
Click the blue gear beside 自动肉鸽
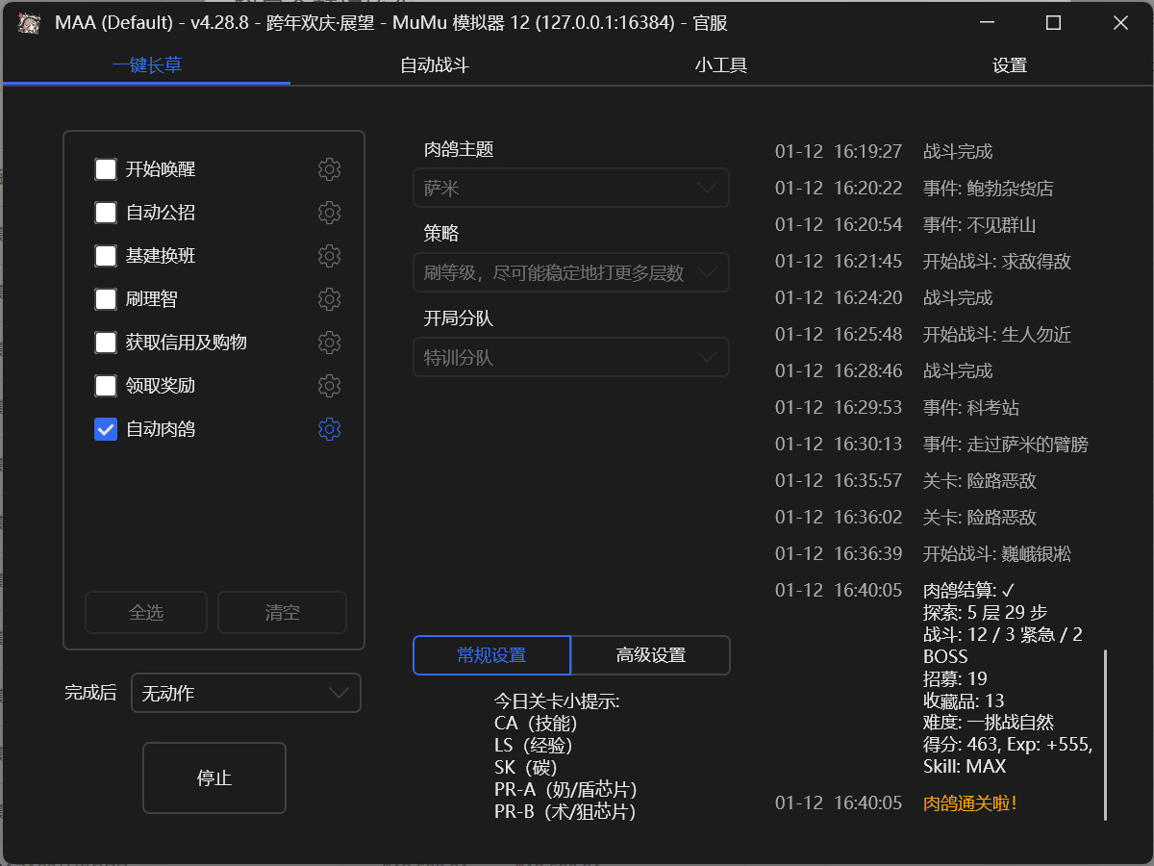(329, 429)
